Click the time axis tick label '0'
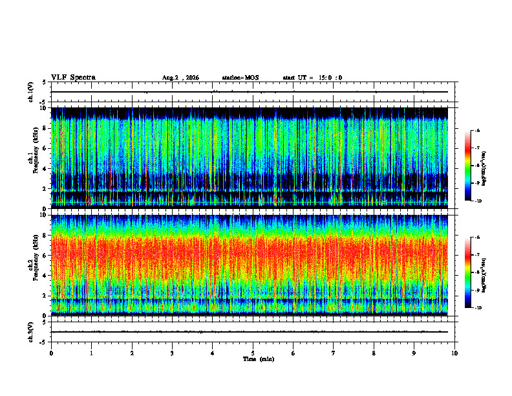Image resolution: width=512 pixels, height=396 pixels. point(51,353)
